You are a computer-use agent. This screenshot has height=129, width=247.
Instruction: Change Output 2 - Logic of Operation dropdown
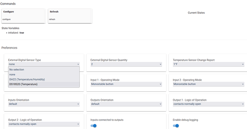[x=44, y=124]
